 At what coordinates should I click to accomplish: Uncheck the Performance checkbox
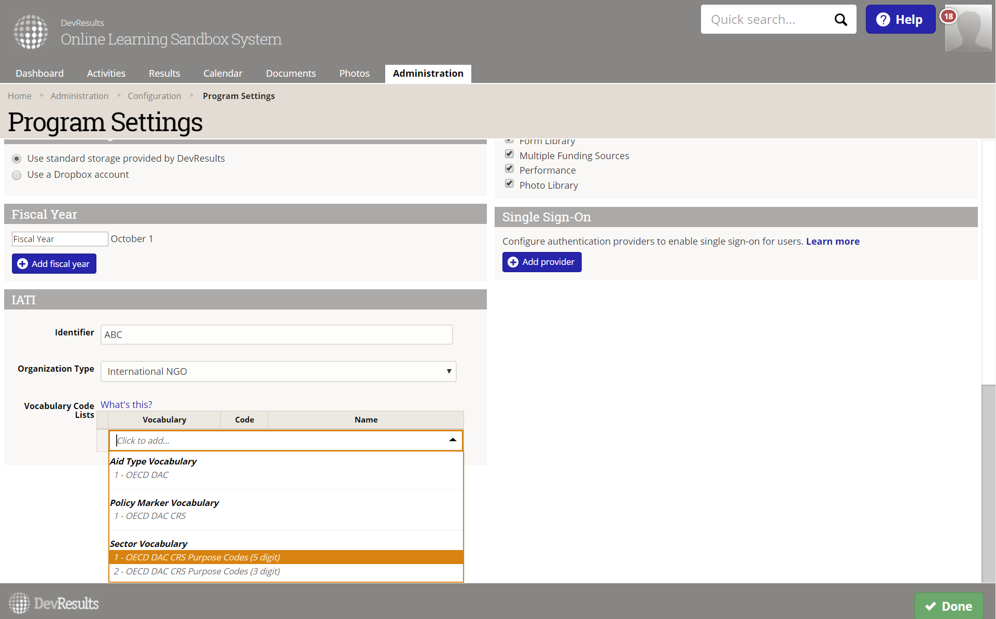509,169
